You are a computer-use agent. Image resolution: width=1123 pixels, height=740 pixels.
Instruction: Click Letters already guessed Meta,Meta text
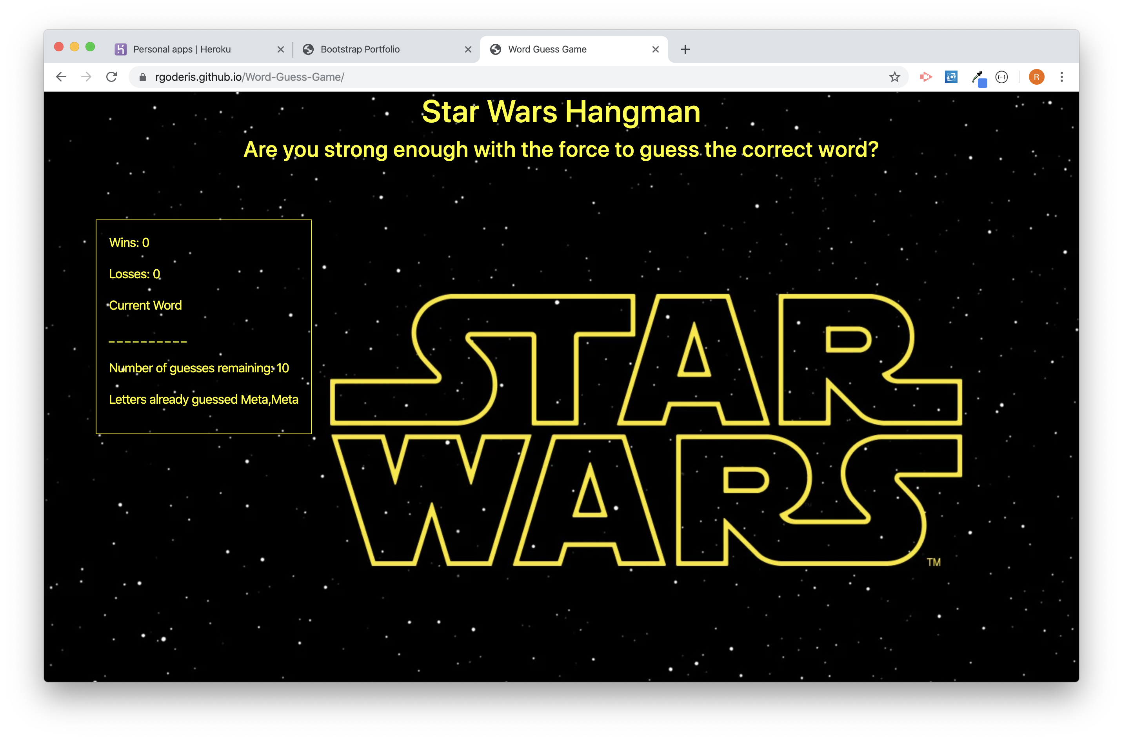click(x=204, y=400)
